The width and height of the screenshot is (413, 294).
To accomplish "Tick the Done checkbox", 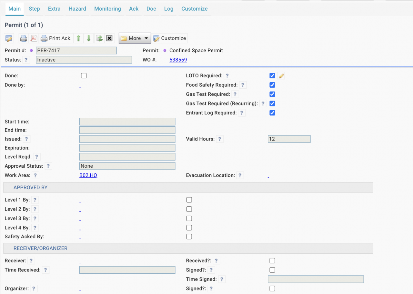I will click(x=84, y=76).
